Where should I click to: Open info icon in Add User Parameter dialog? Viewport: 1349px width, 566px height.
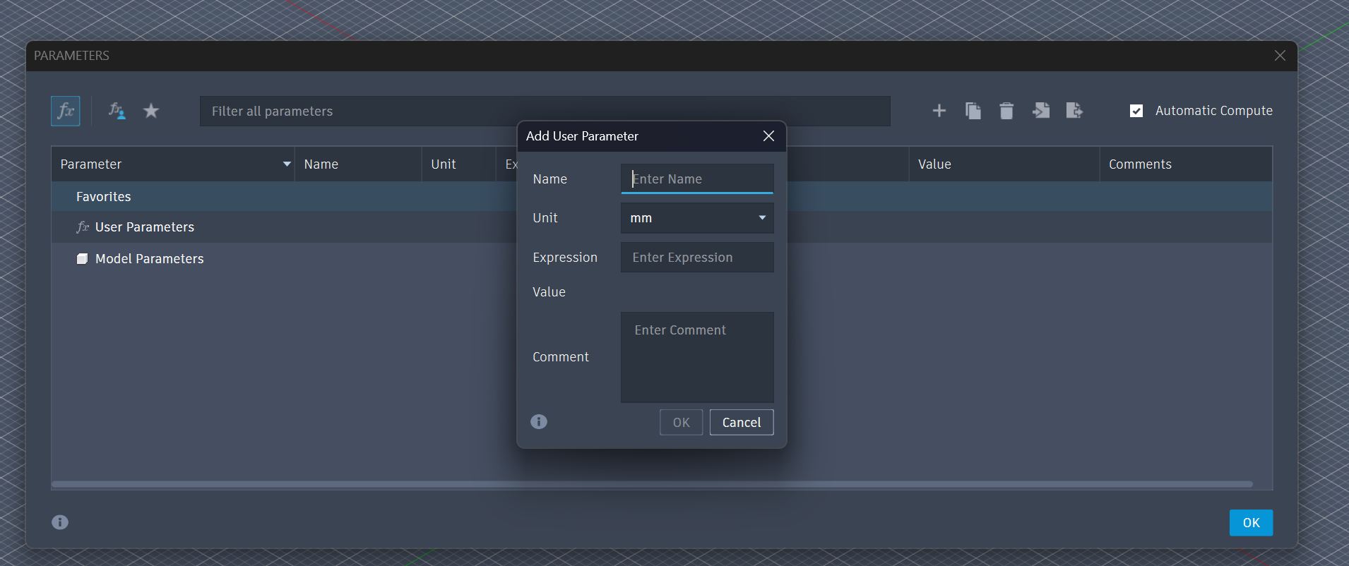[x=539, y=421]
